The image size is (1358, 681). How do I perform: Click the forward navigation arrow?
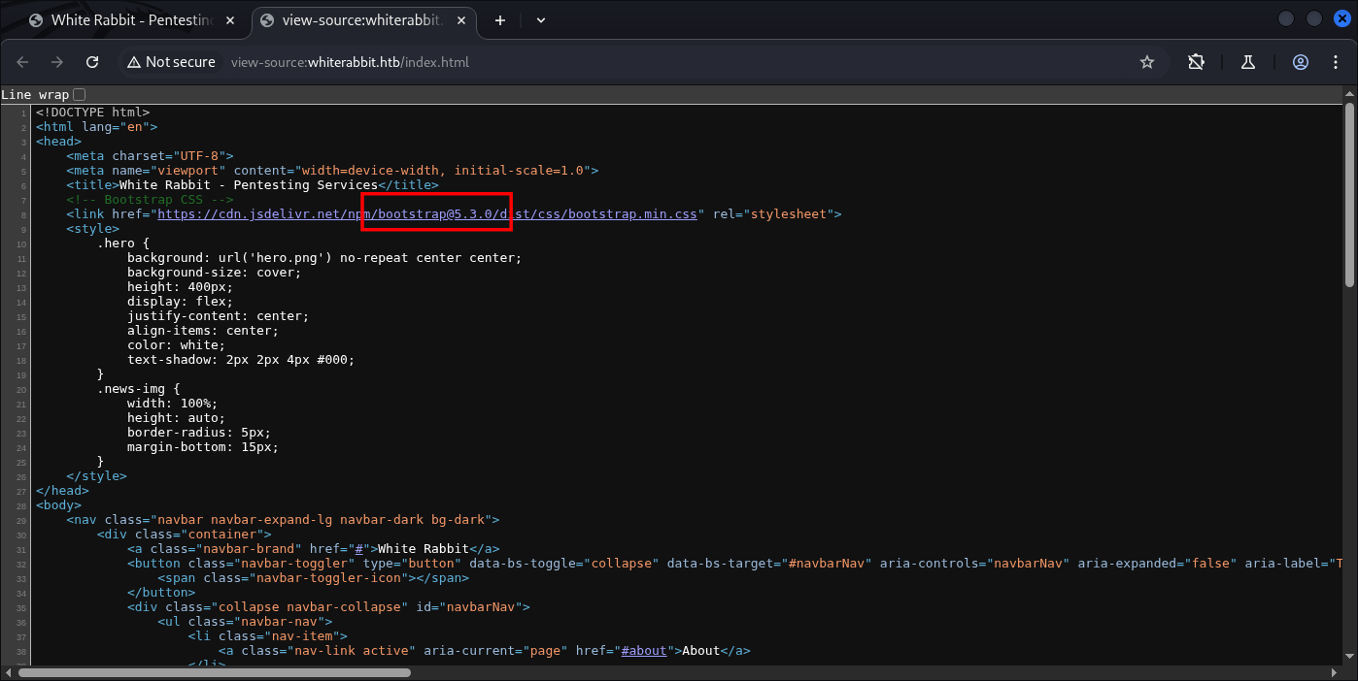57,62
